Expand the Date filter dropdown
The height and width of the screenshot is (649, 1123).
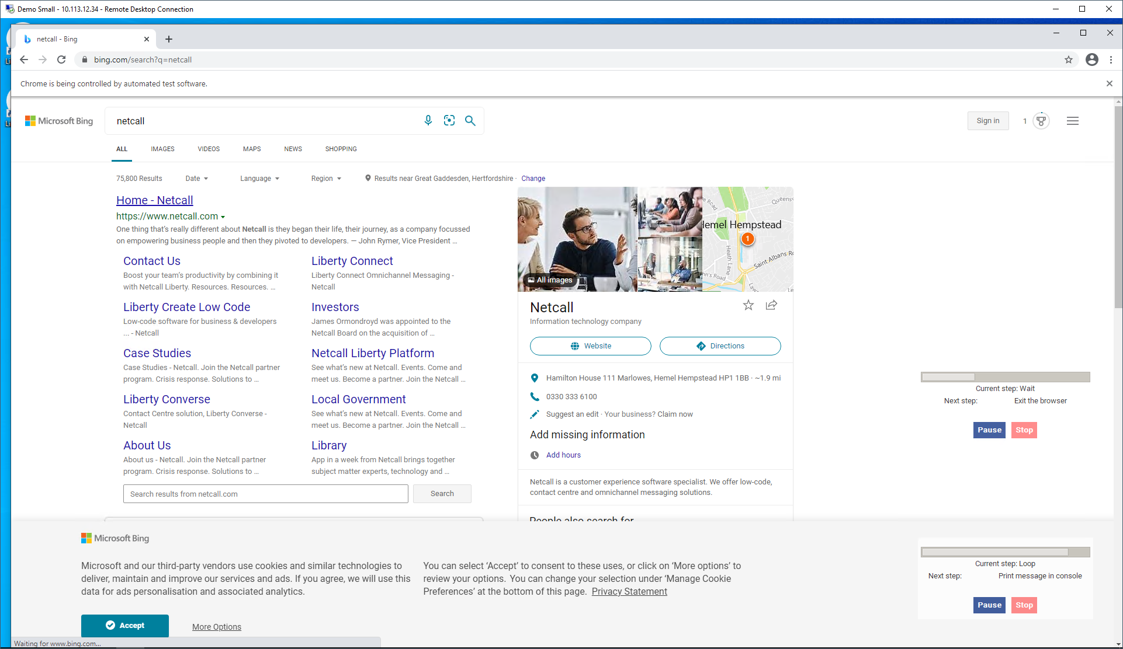[197, 179]
